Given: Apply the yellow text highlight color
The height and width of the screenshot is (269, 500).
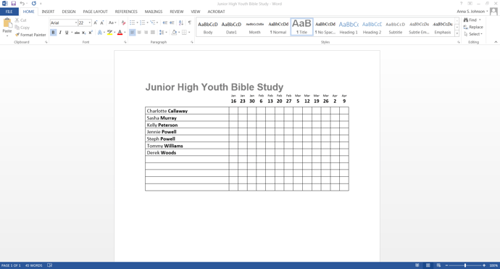Looking at the screenshot, I should click(x=109, y=32).
